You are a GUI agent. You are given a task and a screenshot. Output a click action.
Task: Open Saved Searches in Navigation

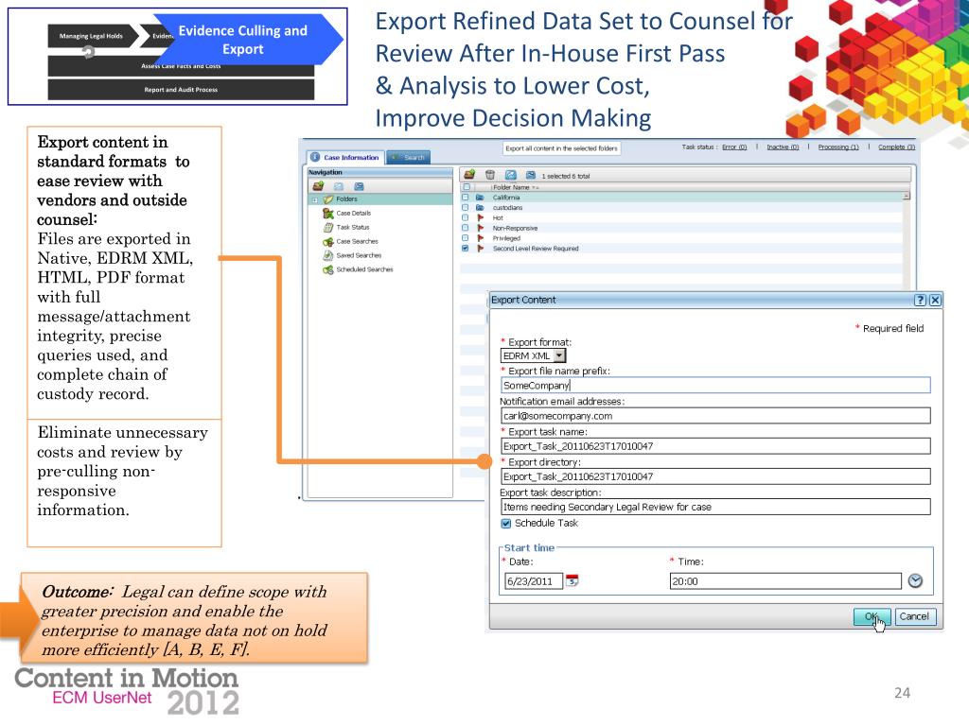[x=359, y=255]
